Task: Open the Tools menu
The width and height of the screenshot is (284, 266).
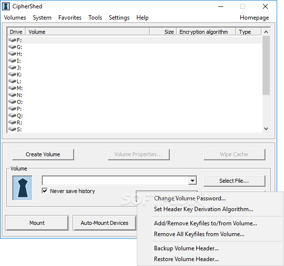Action: tap(95, 18)
